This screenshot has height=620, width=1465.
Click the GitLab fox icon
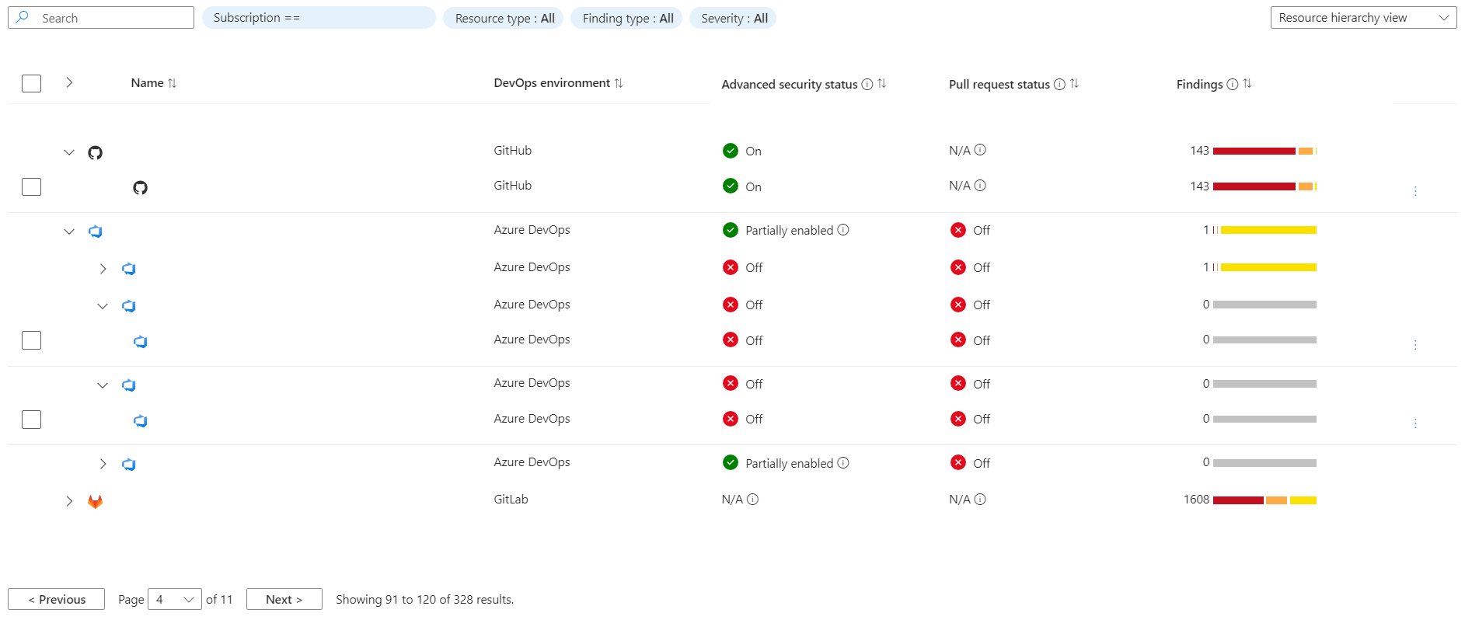[95, 502]
